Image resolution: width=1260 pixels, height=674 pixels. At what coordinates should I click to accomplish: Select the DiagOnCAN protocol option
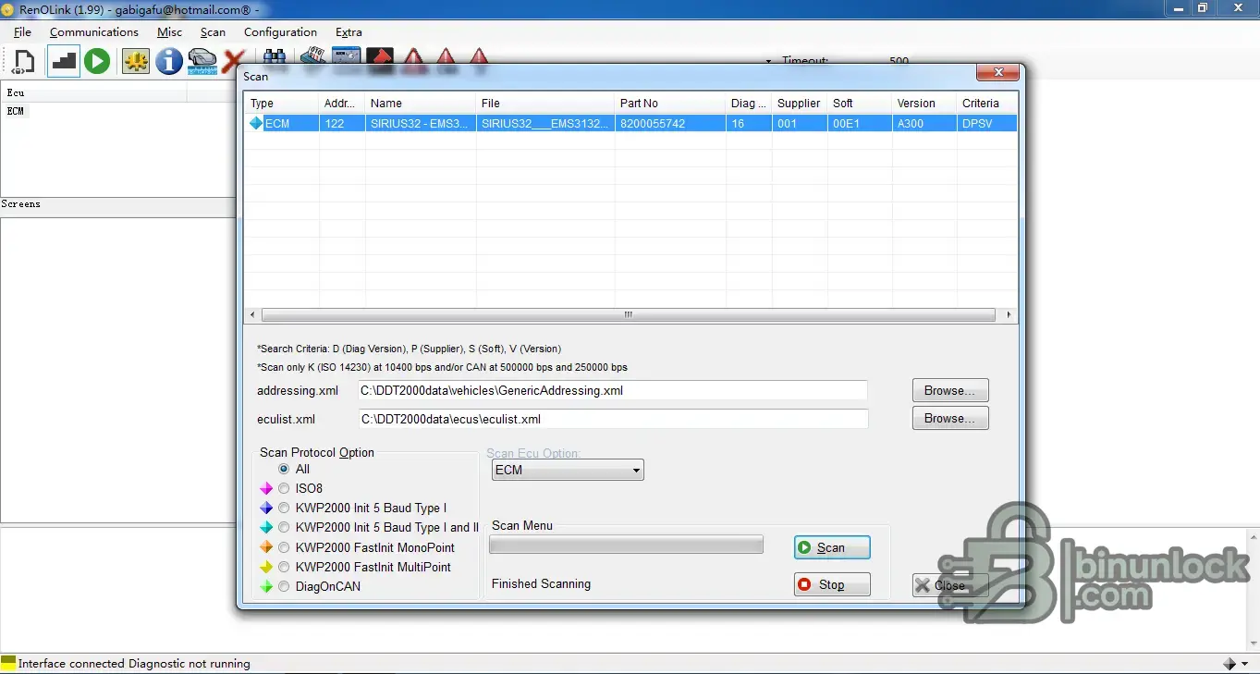284,586
